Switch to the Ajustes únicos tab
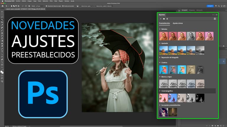 tap(178, 23)
